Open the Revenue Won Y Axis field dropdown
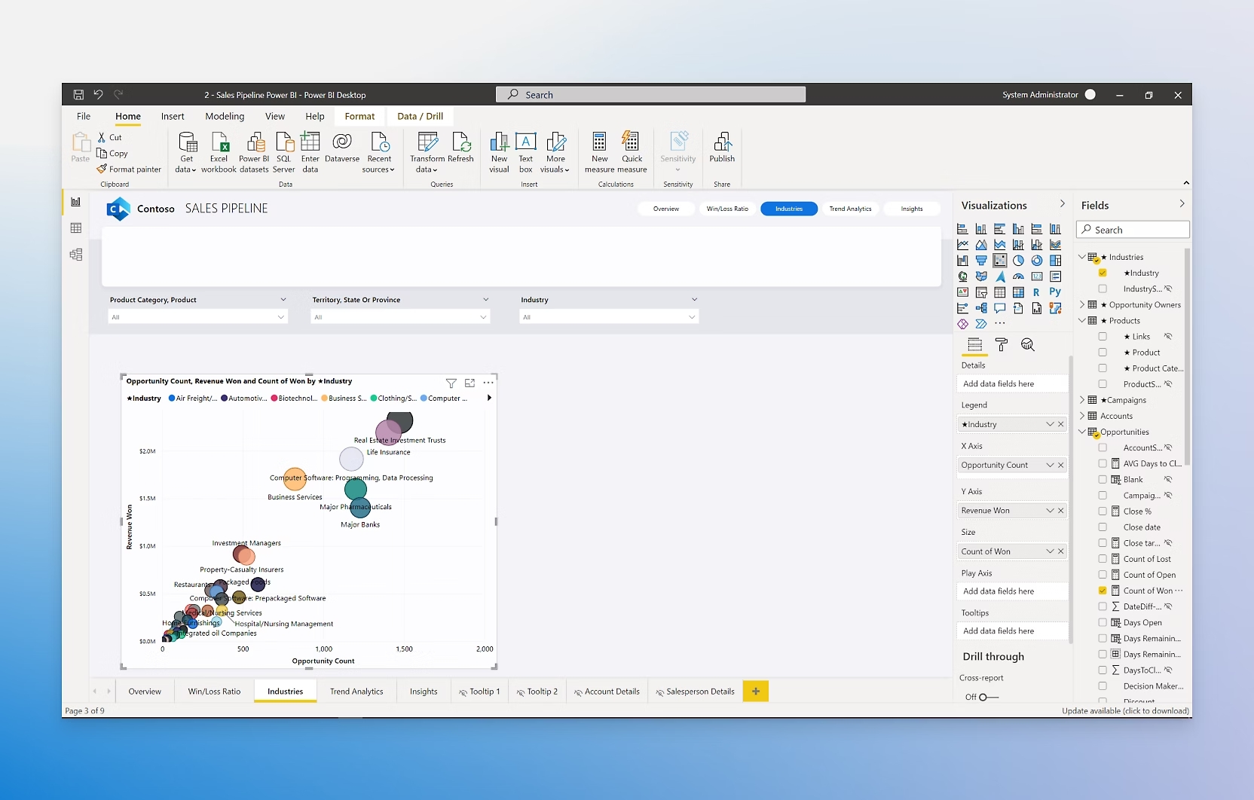The height and width of the screenshot is (800, 1254). 1050,511
